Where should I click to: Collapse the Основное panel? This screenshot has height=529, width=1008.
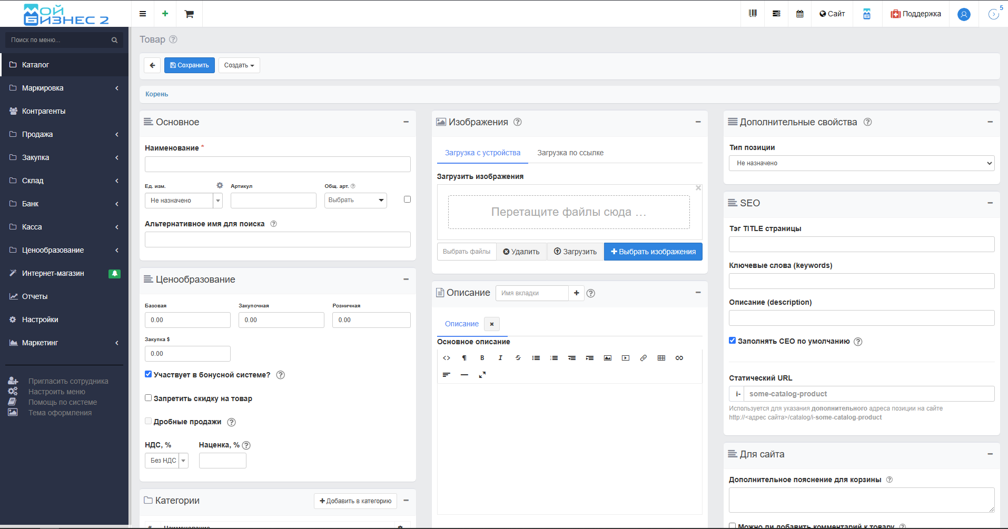point(406,122)
